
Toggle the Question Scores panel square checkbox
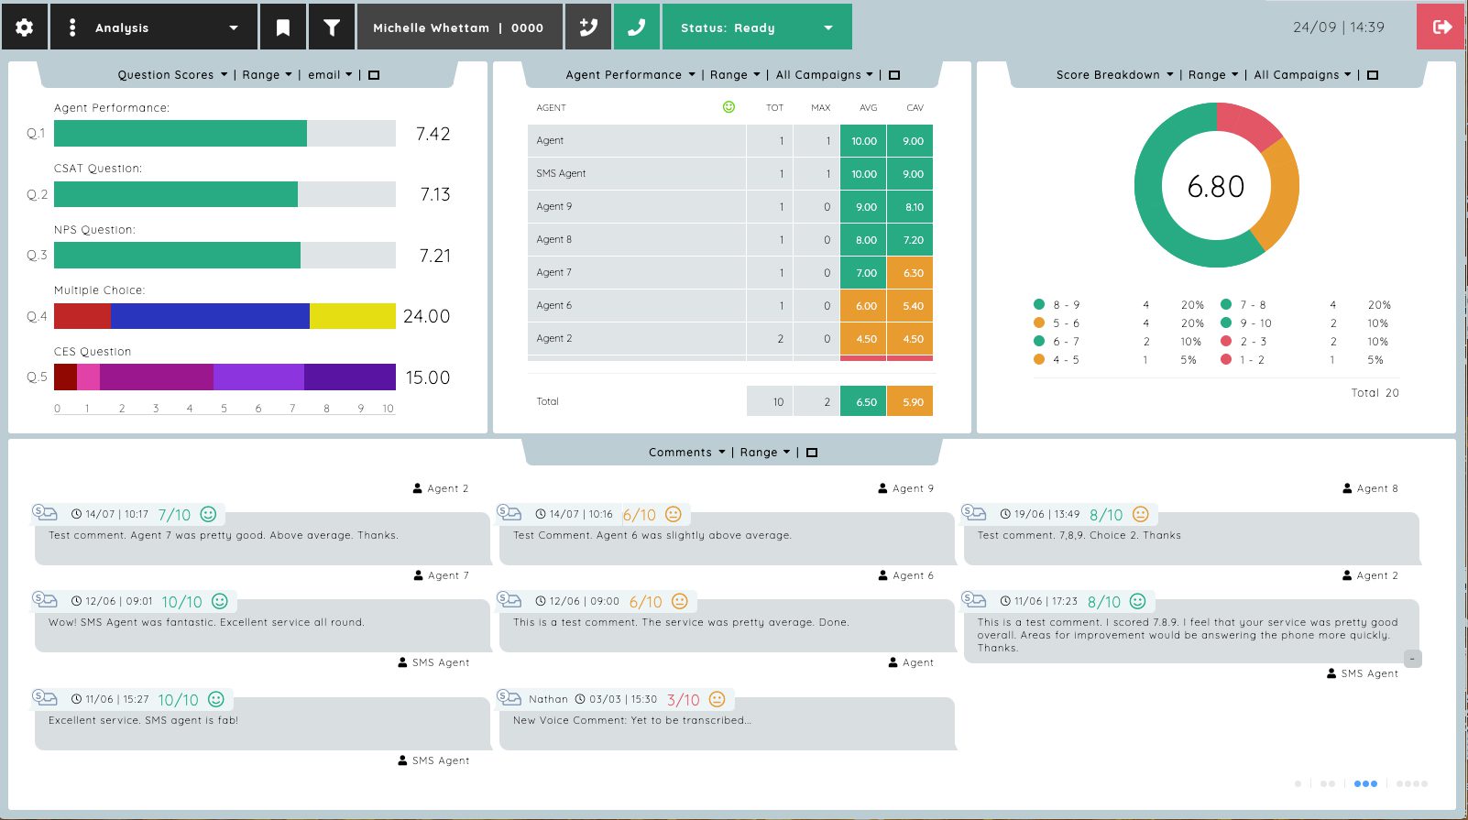pyautogui.click(x=374, y=75)
